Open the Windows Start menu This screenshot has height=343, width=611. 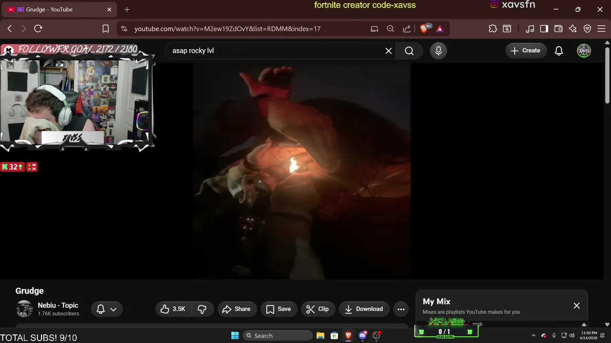[235, 335]
